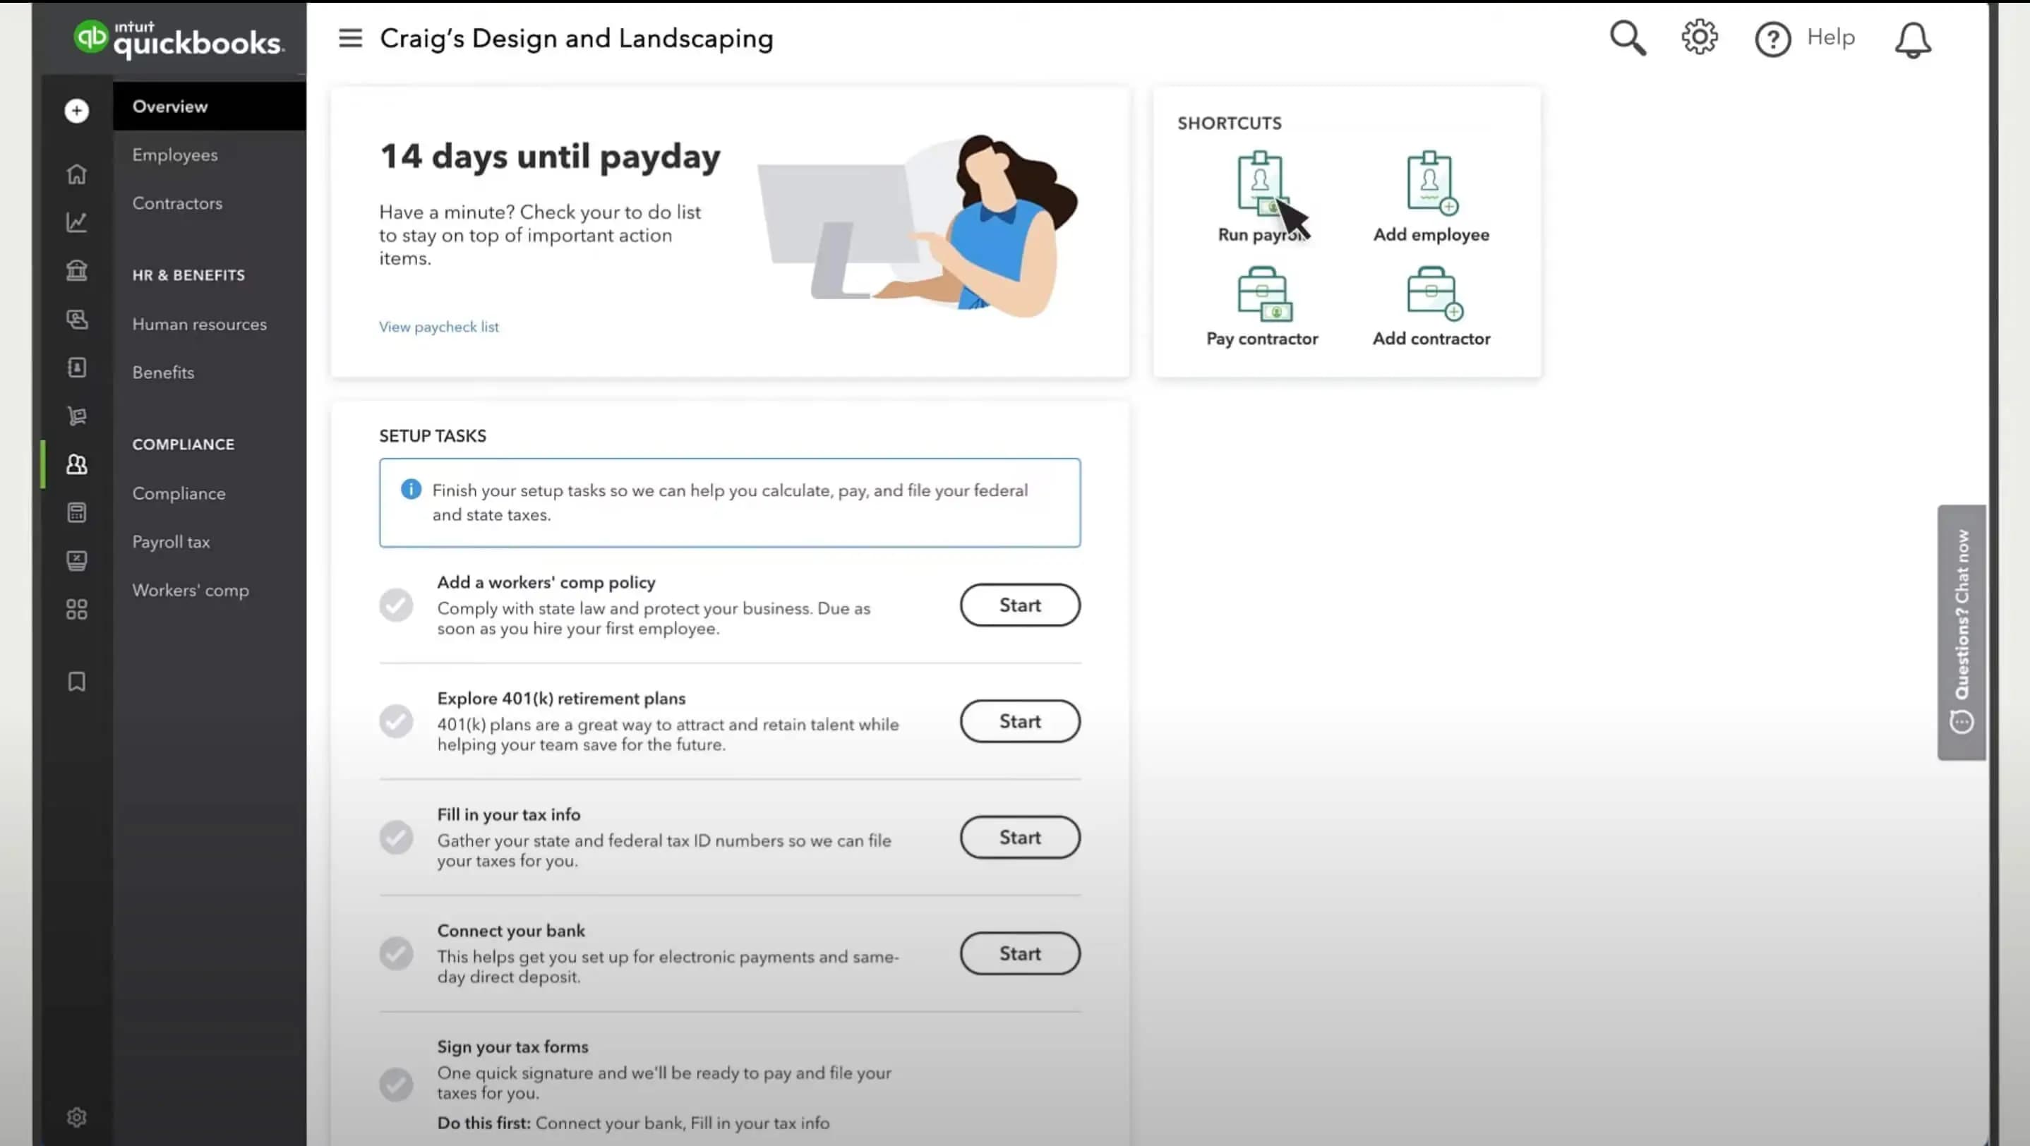The width and height of the screenshot is (2030, 1146).
Task: Click the Pay contractor shortcut
Action: point(1261,307)
